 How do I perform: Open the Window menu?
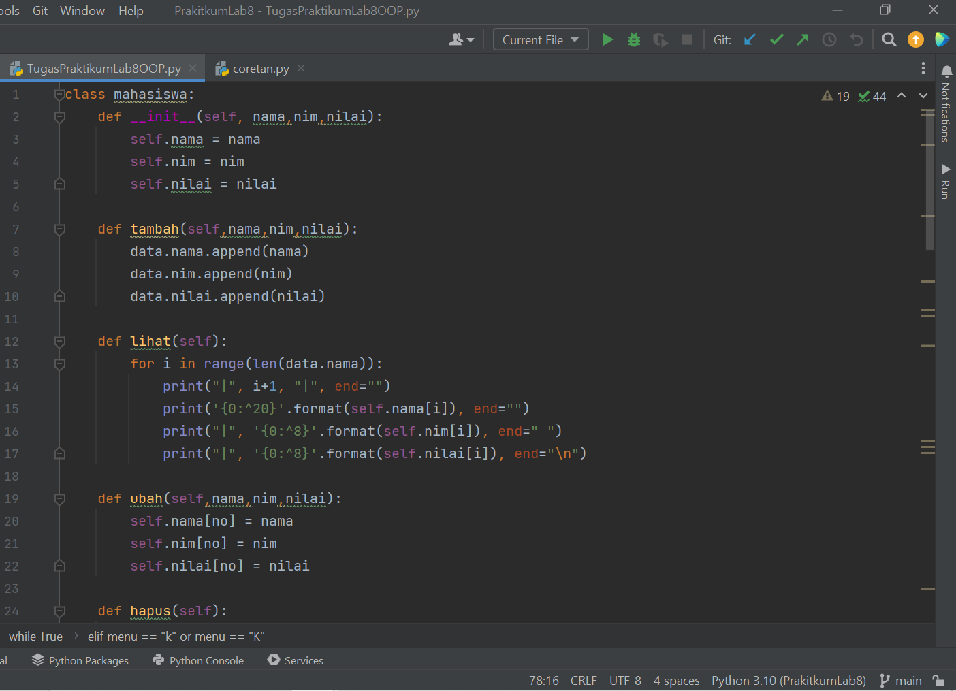pyautogui.click(x=82, y=11)
